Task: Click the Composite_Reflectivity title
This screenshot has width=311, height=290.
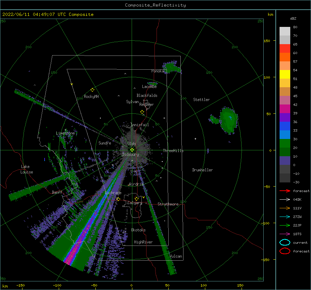Action: (155, 5)
